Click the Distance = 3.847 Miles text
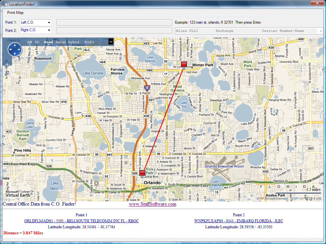The width and height of the screenshot is (326, 244). [x=23, y=233]
